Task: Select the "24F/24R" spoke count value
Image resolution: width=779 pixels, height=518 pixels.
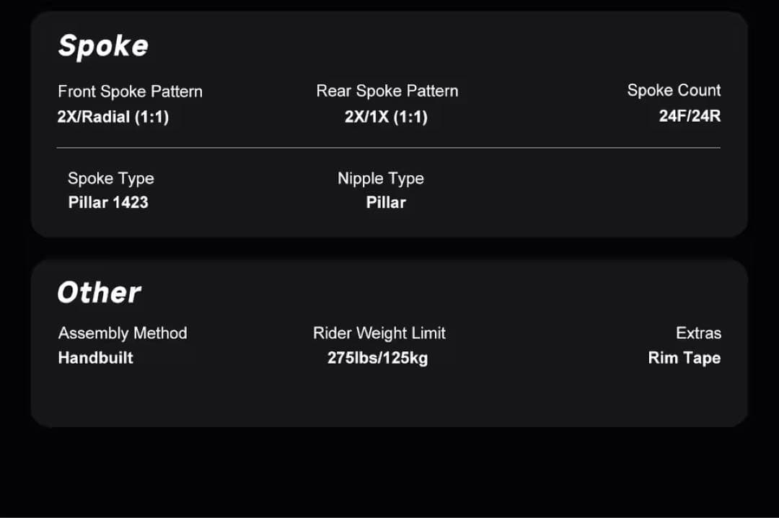Action: click(x=690, y=115)
